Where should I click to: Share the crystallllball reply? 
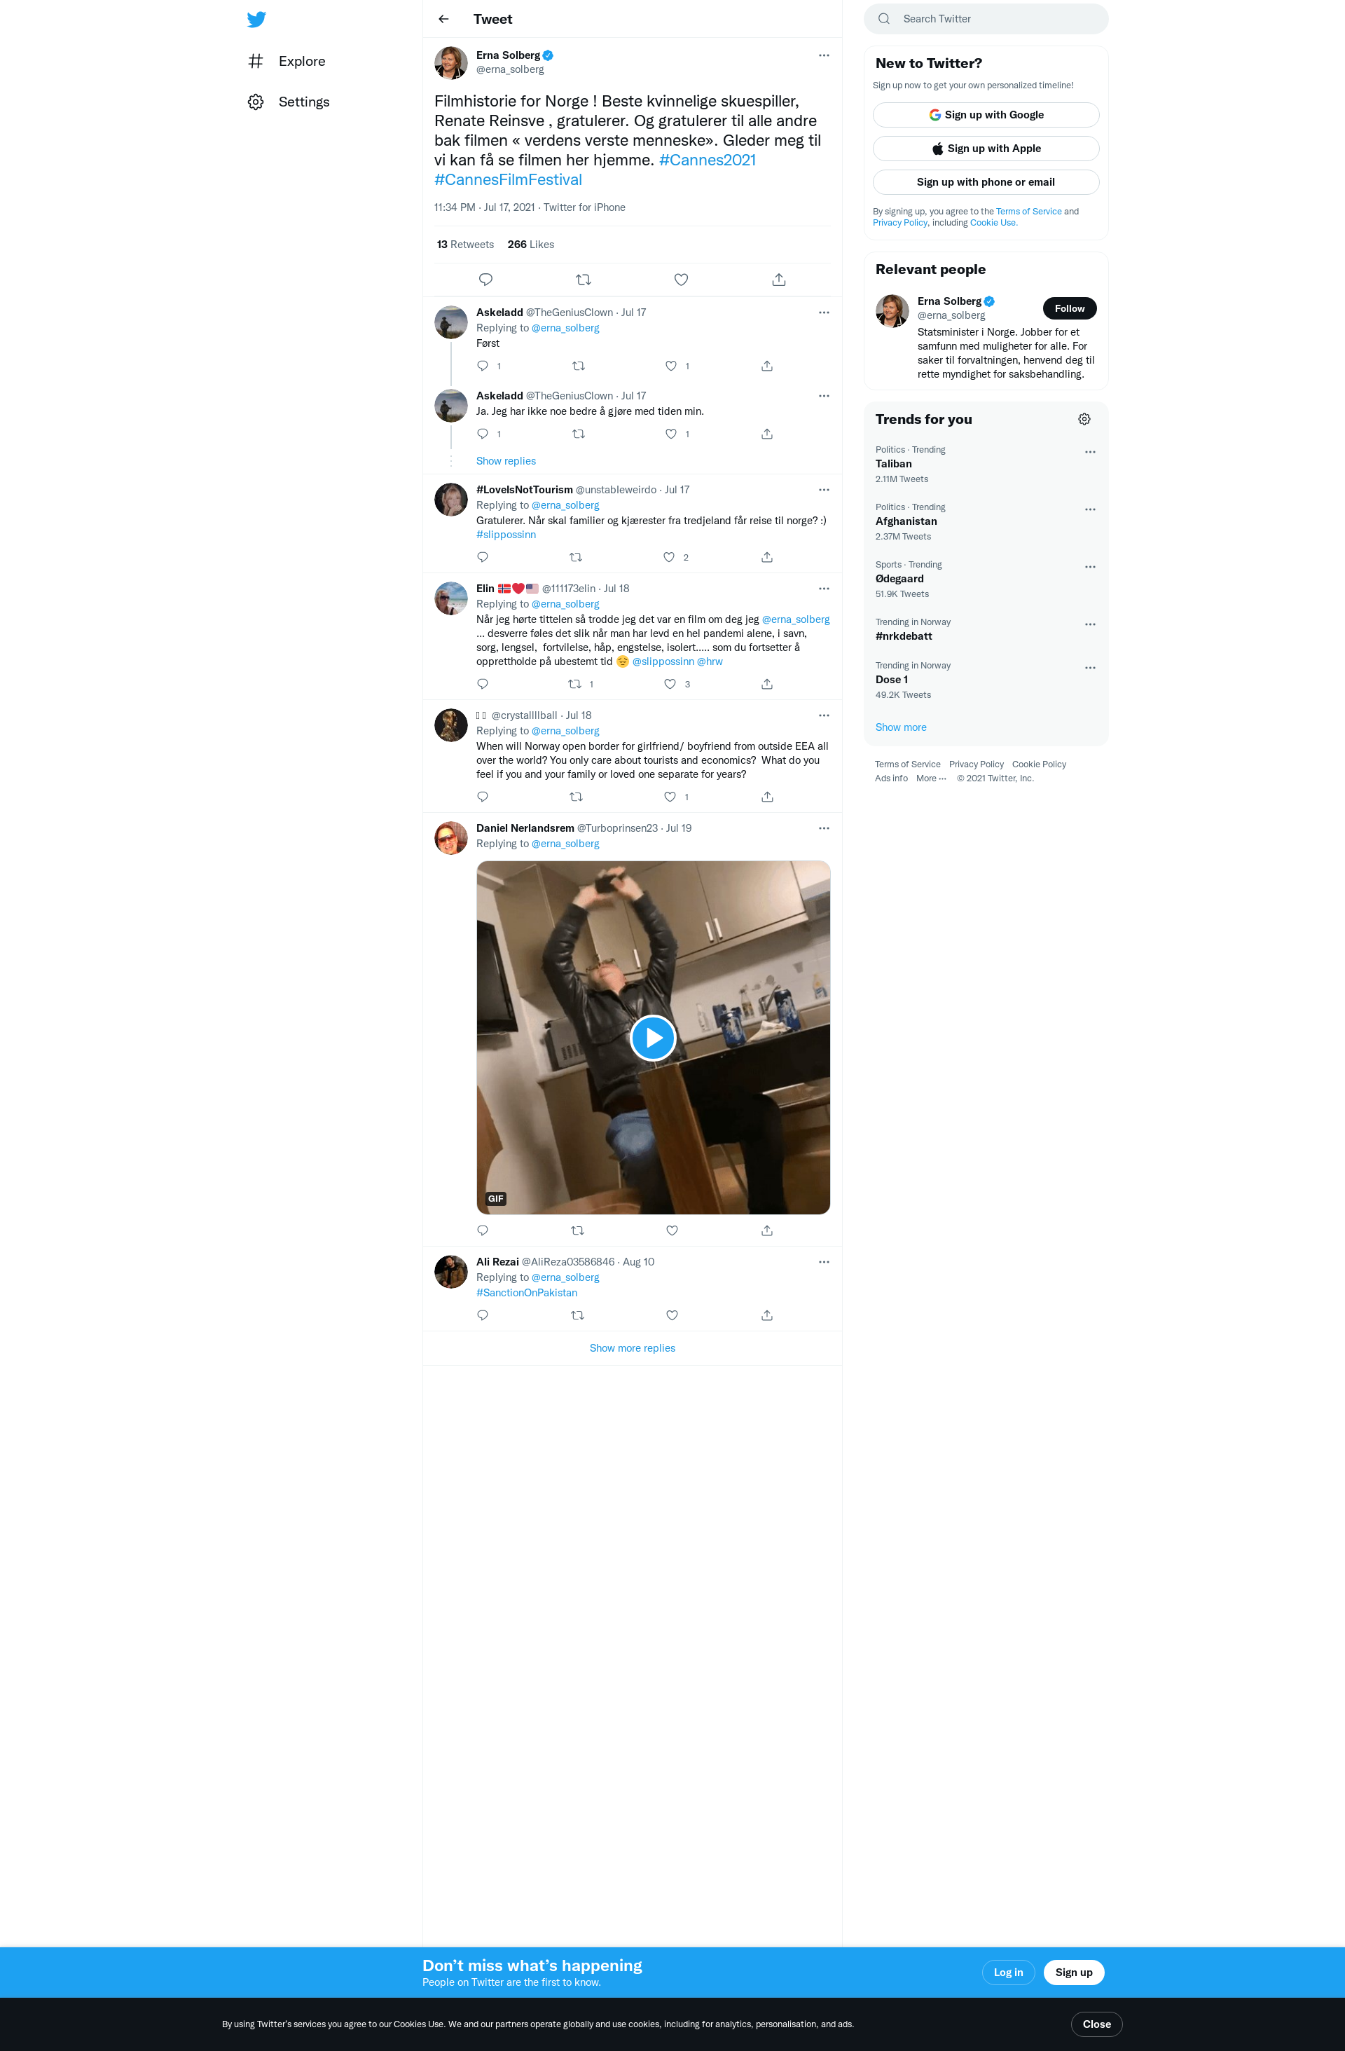(x=767, y=797)
